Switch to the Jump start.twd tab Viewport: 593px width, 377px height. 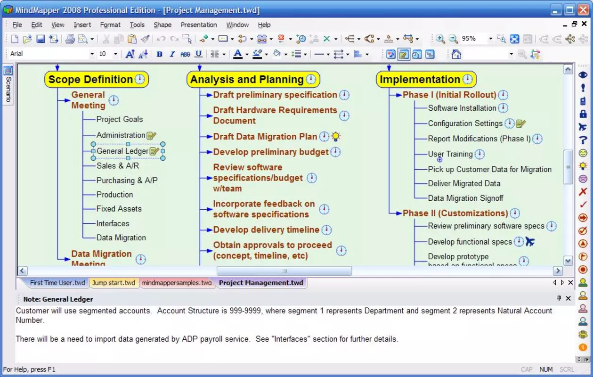click(114, 283)
